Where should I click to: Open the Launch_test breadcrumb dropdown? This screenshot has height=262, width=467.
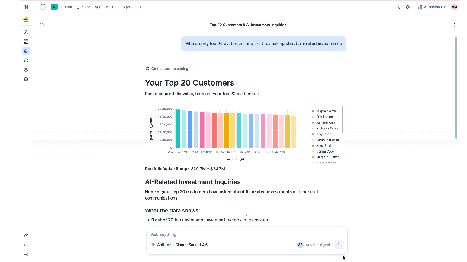[x=77, y=7]
